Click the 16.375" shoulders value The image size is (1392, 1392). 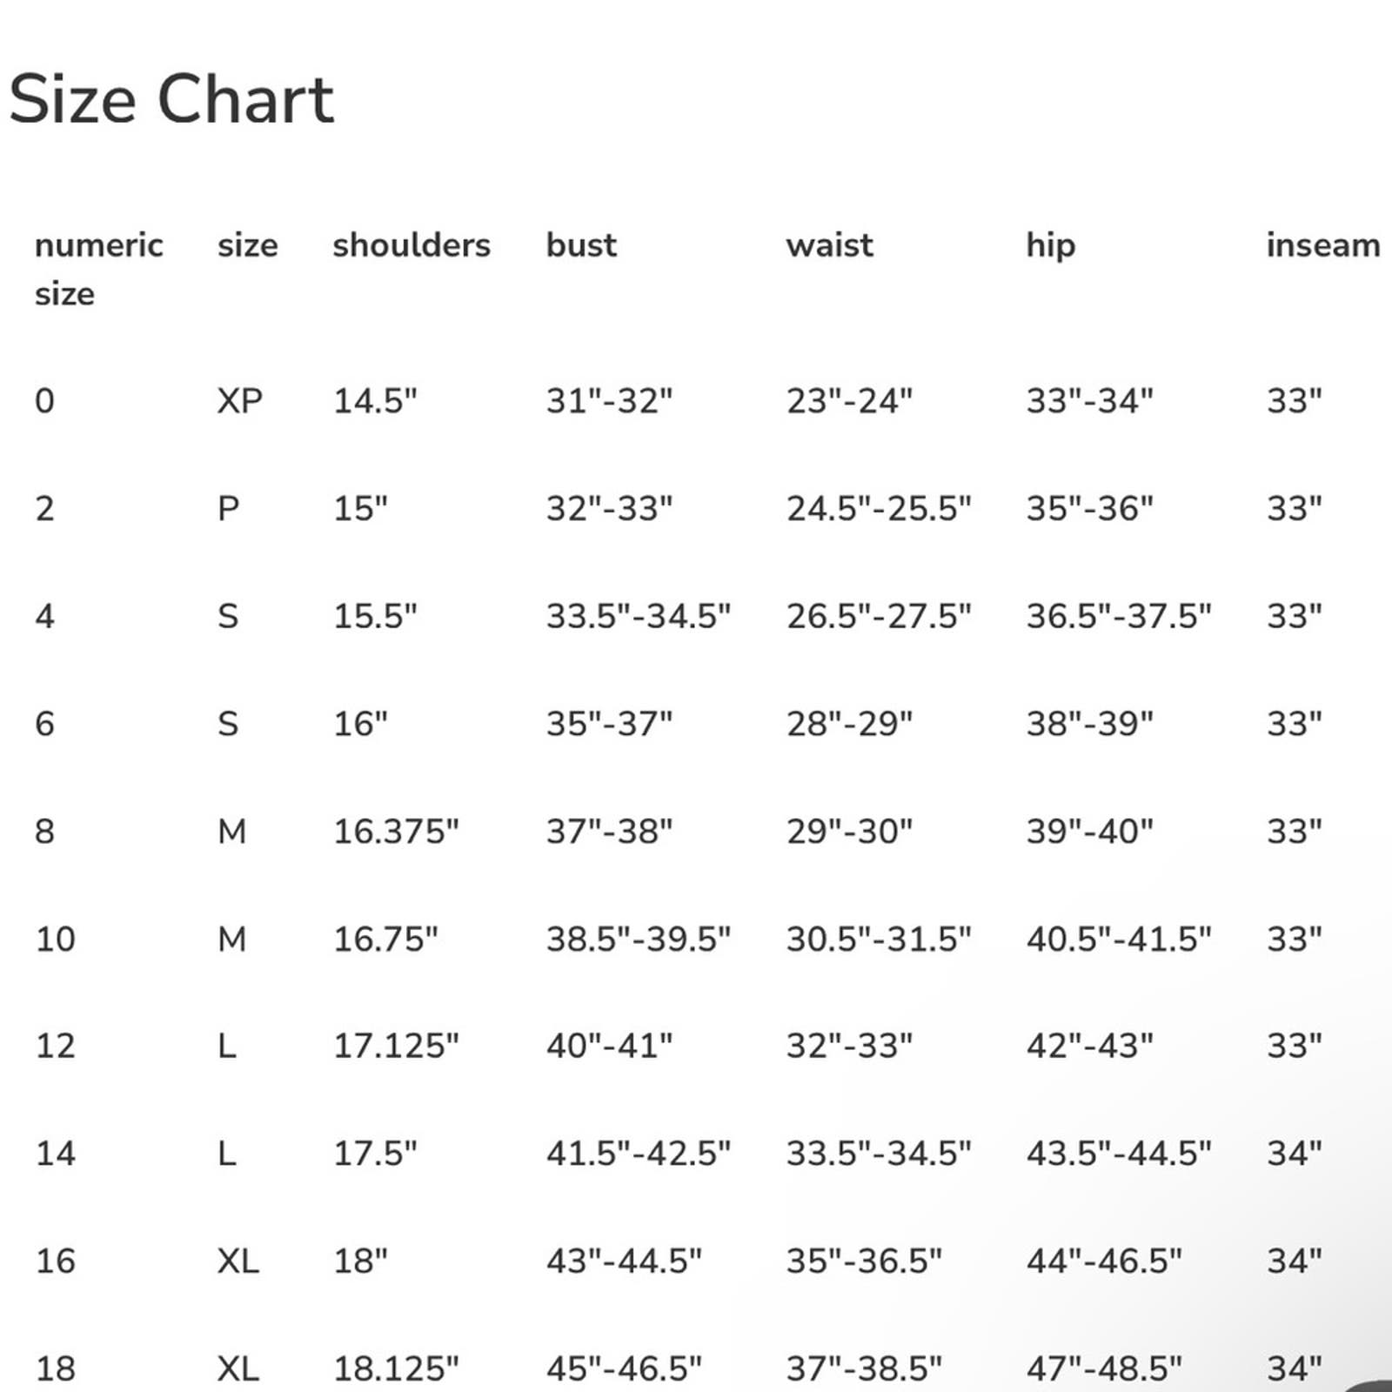(x=396, y=832)
